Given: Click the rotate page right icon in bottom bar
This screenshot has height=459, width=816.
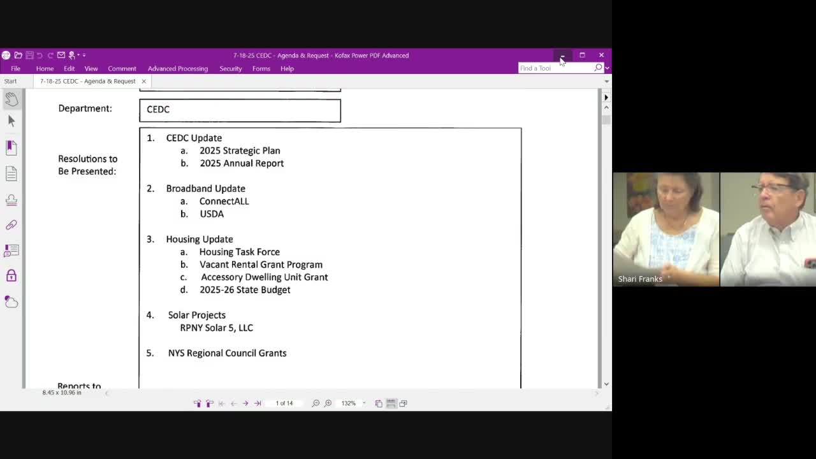Looking at the screenshot, I should point(209,404).
